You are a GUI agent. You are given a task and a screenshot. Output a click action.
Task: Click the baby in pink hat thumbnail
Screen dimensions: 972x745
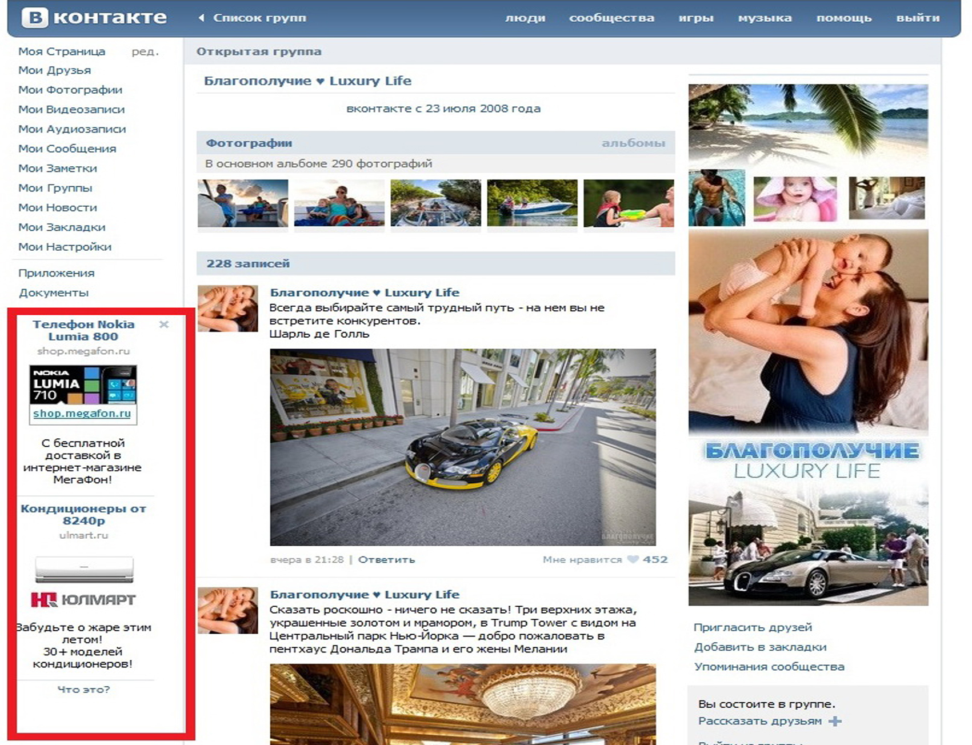pyautogui.click(x=795, y=198)
